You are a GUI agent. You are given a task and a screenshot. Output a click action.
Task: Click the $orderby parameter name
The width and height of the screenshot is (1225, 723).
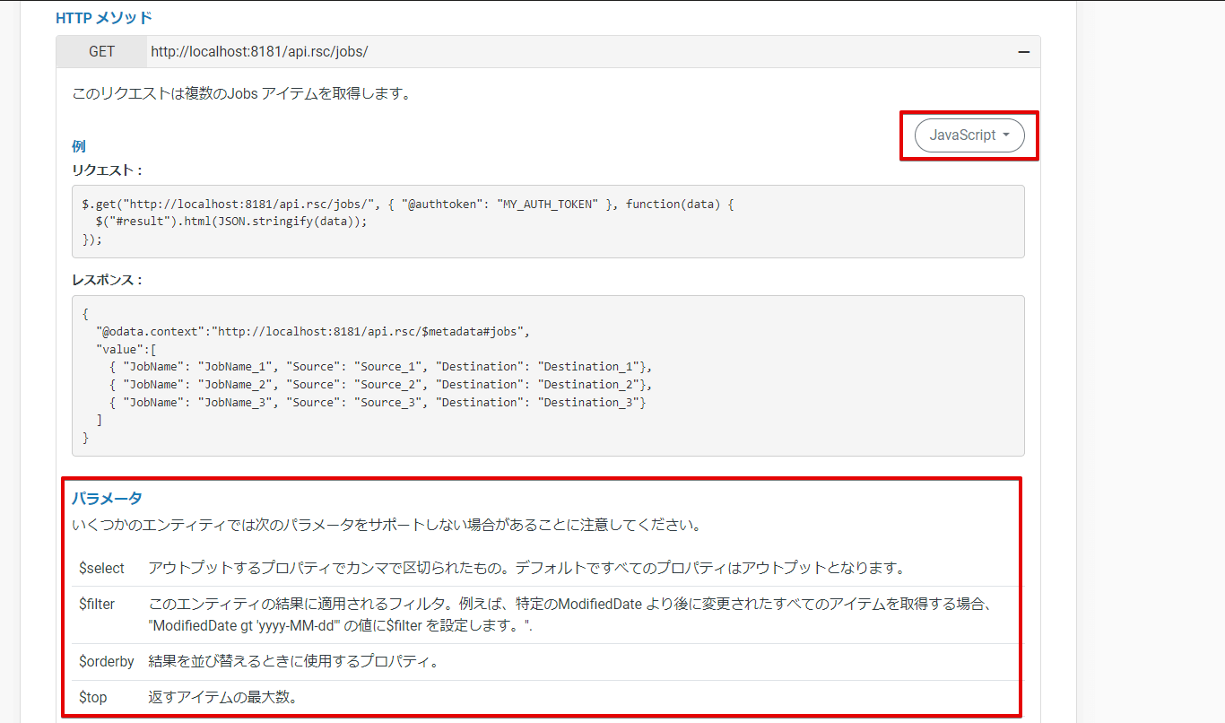pos(107,661)
